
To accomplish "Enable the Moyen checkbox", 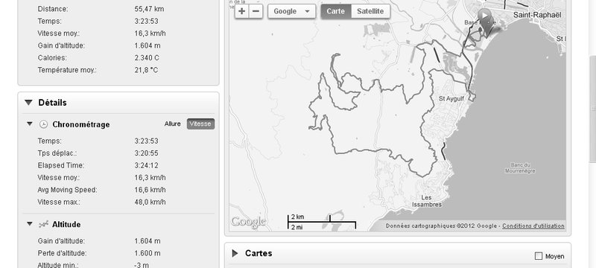I will (538, 256).
